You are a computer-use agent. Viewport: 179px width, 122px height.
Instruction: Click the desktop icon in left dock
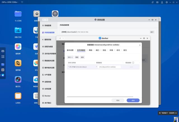coord(3,51)
